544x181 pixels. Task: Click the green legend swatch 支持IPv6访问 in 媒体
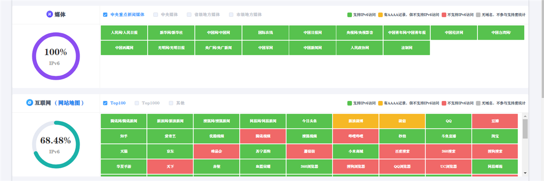(350, 15)
